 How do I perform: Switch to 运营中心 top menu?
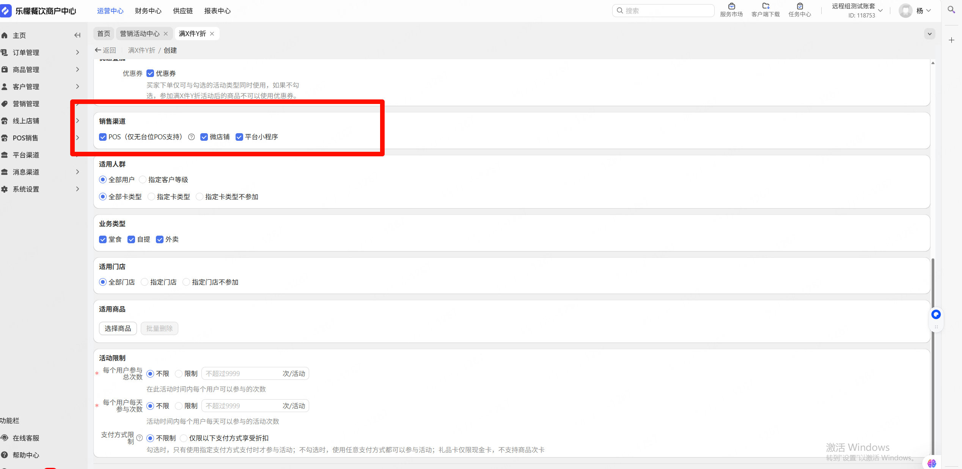point(110,11)
